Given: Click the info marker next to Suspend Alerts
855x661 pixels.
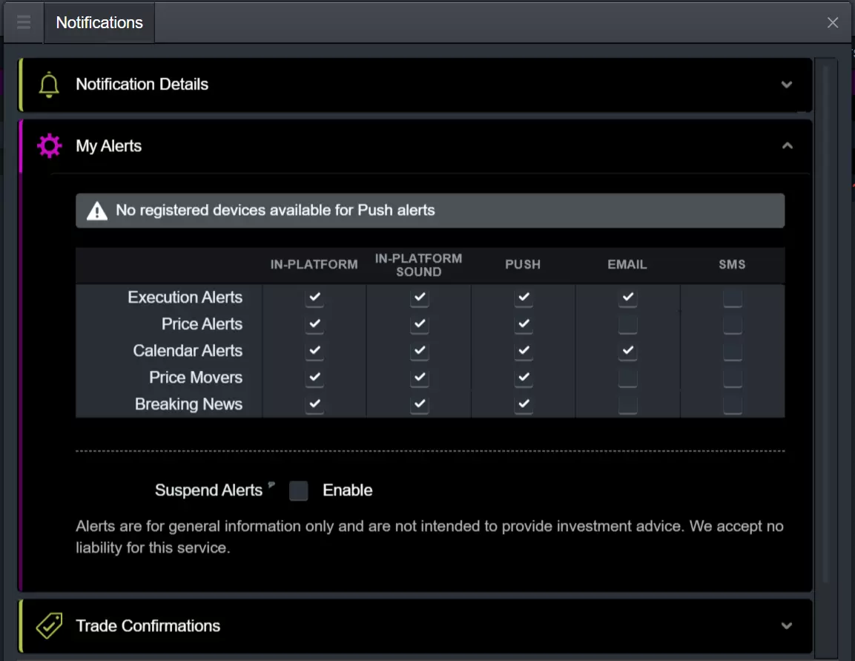Looking at the screenshot, I should pyautogui.click(x=271, y=485).
